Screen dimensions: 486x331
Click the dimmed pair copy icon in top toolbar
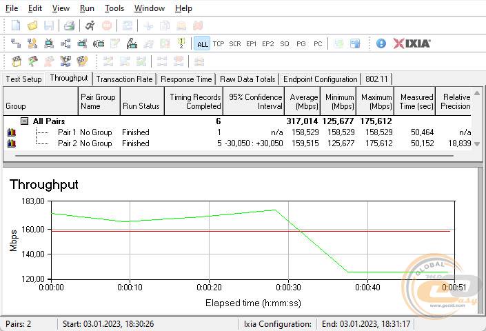[x=165, y=26]
